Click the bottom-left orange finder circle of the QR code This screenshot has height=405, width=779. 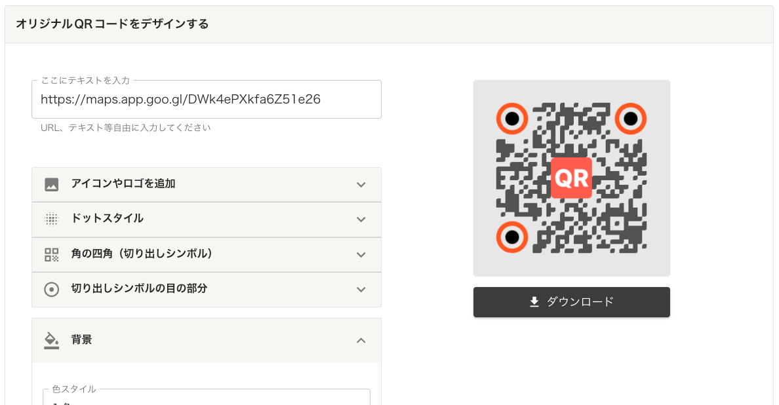(512, 237)
